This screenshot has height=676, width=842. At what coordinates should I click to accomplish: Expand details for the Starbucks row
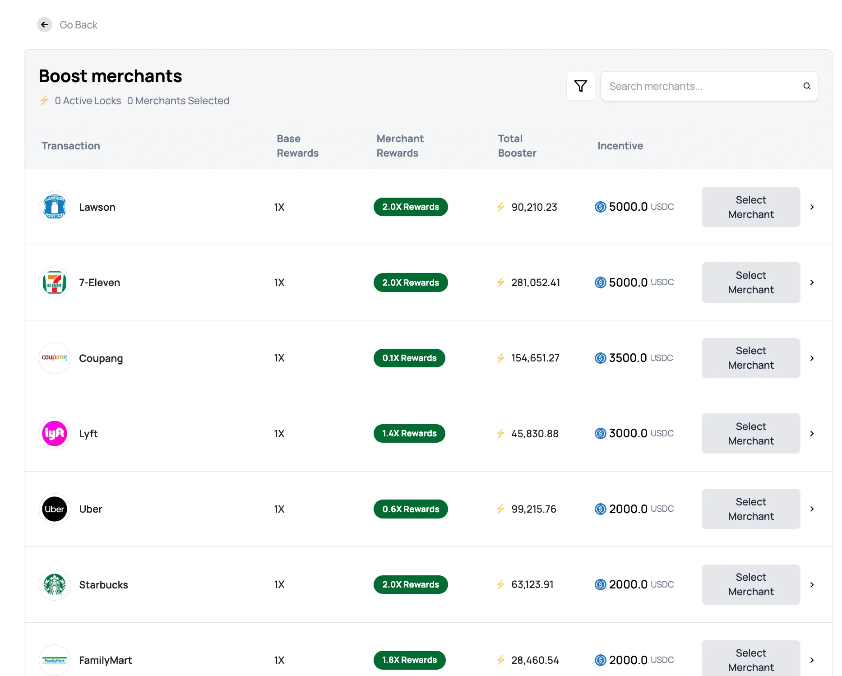pyautogui.click(x=812, y=584)
